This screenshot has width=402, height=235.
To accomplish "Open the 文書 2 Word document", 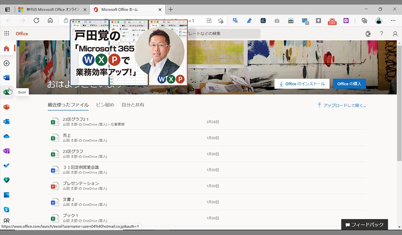I will pyautogui.click(x=207, y=202).
